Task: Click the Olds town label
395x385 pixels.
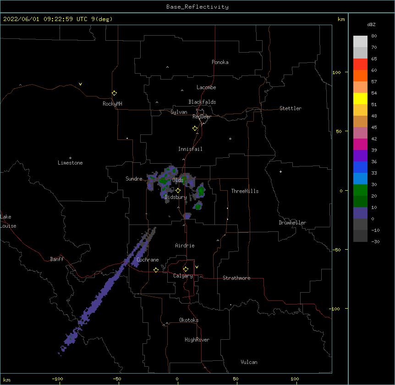Action: (x=178, y=180)
